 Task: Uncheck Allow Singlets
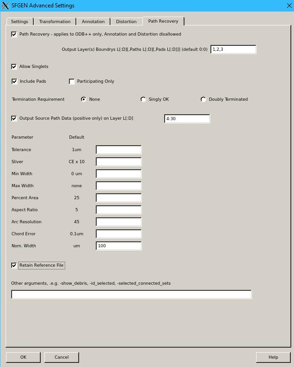(x=14, y=67)
